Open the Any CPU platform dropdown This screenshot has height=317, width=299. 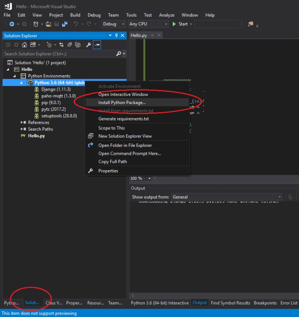(148, 23)
